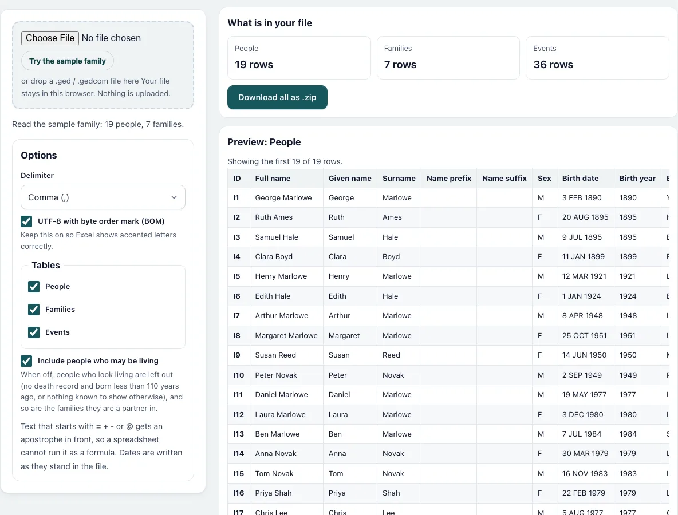Image resolution: width=678 pixels, height=515 pixels.
Task: Click the ID column header
Action: [x=239, y=178]
